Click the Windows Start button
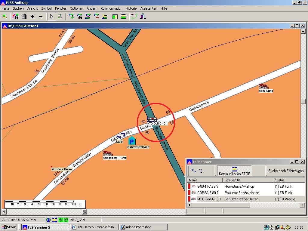The width and height of the screenshot is (308, 231). (x=9, y=227)
